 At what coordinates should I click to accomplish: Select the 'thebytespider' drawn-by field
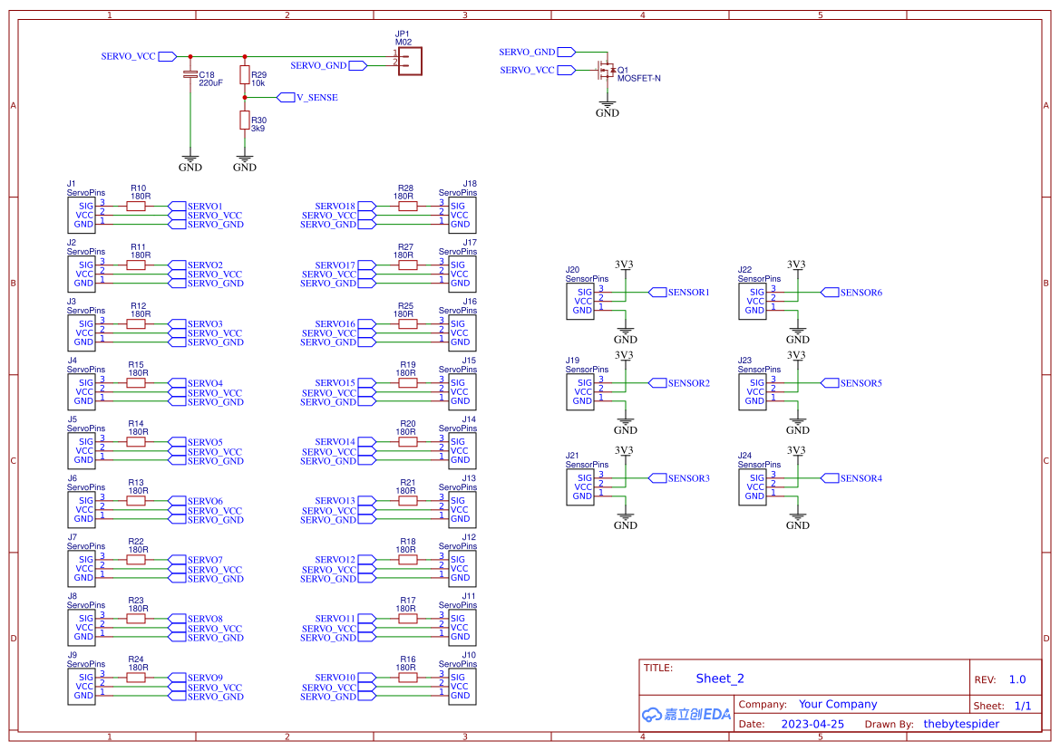pyautogui.click(x=961, y=724)
